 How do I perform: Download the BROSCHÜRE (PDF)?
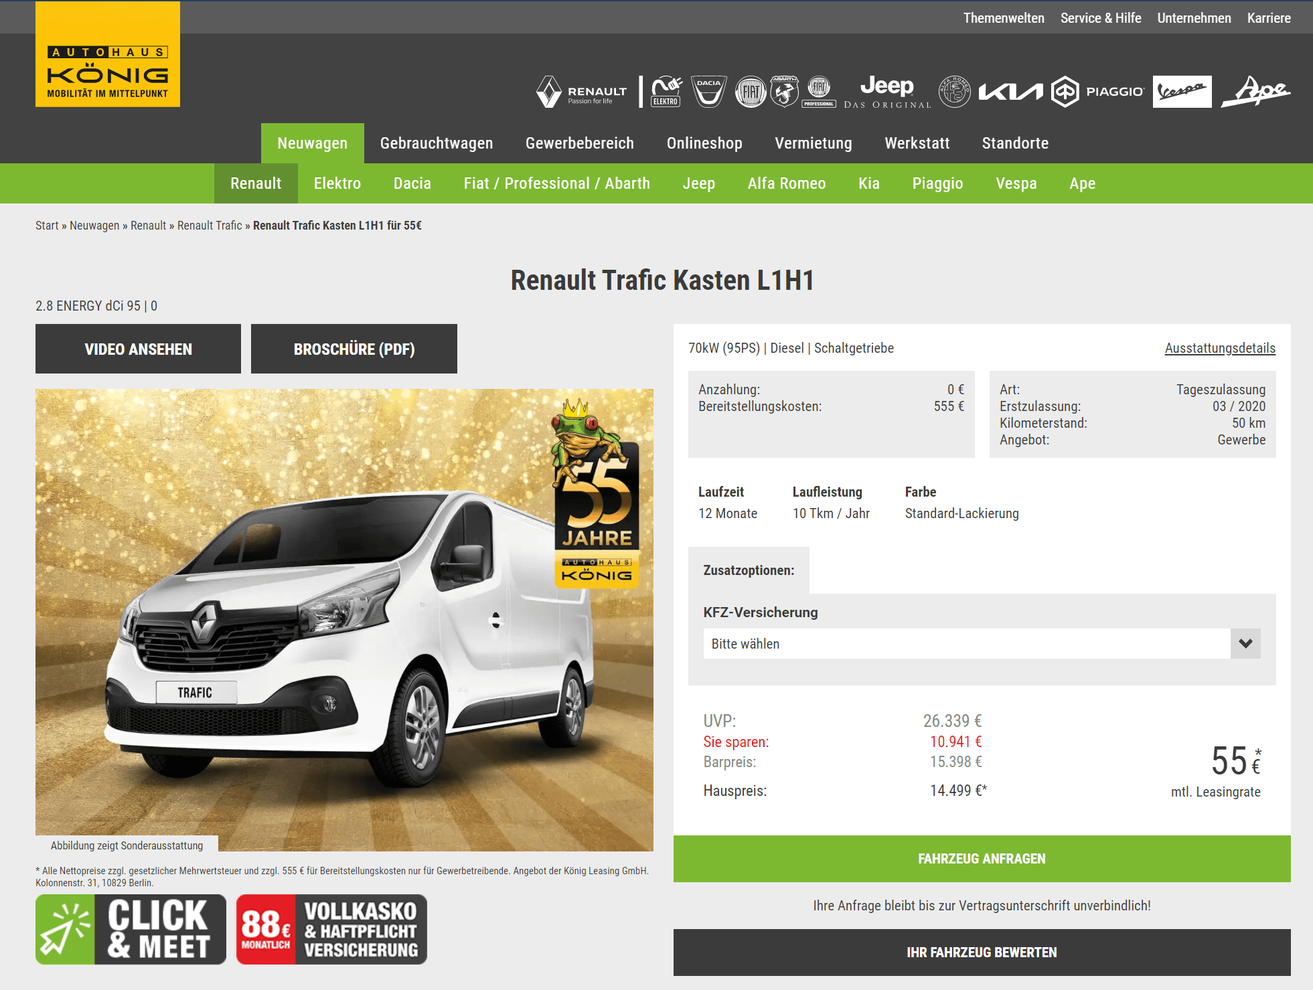(x=354, y=349)
